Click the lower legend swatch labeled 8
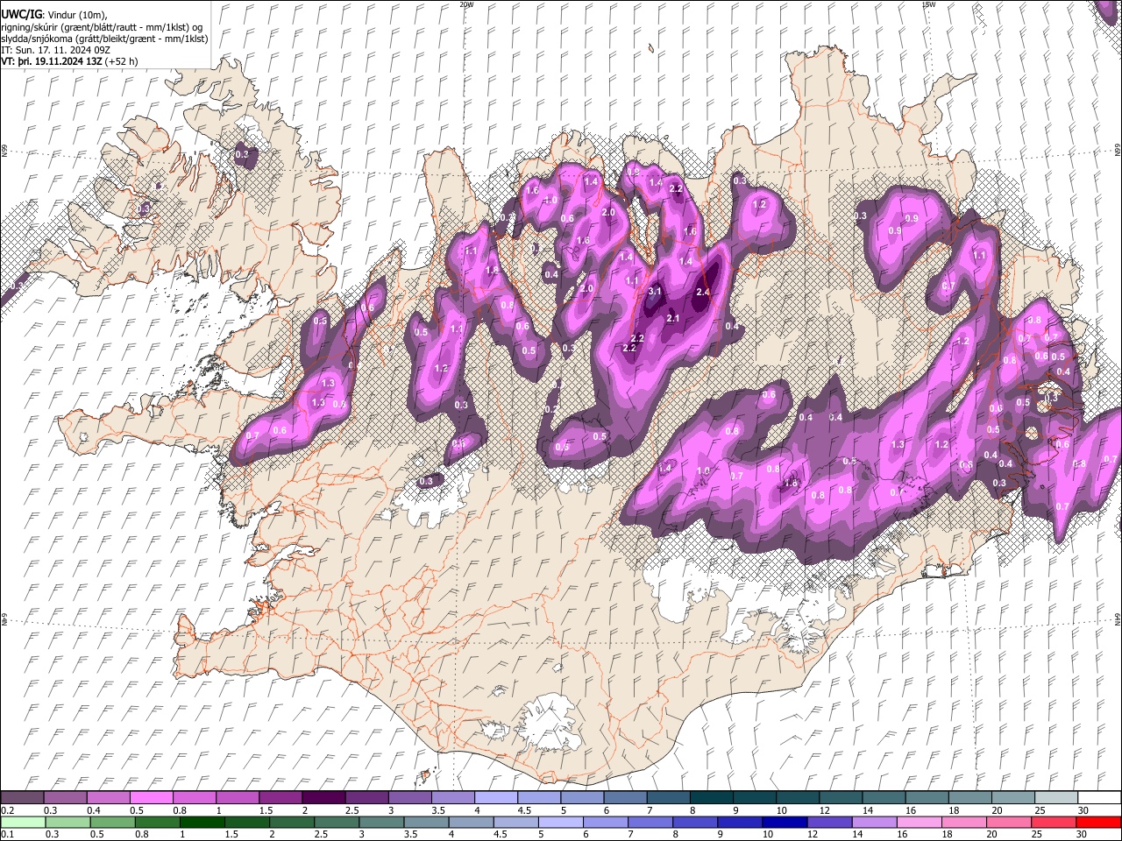The width and height of the screenshot is (1122, 841). (695, 822)
